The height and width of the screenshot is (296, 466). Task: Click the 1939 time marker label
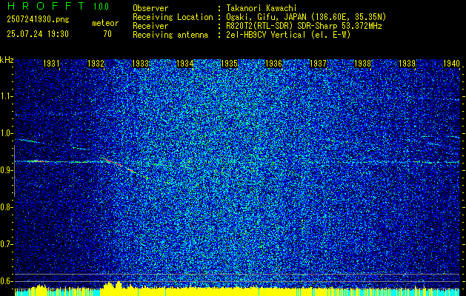coord(407,63)
